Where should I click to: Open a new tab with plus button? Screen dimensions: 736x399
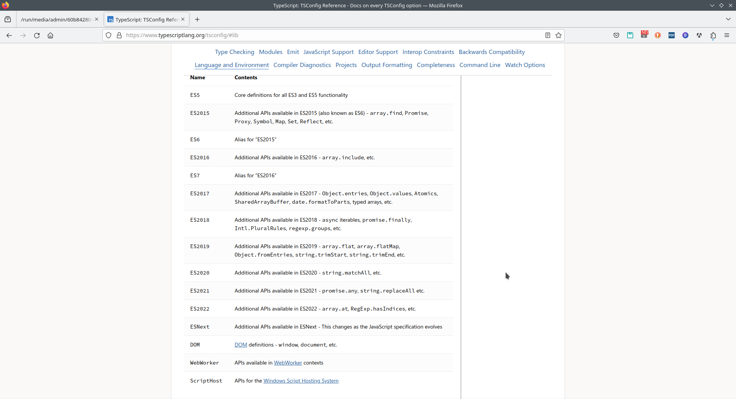click(x=197, y=19)
